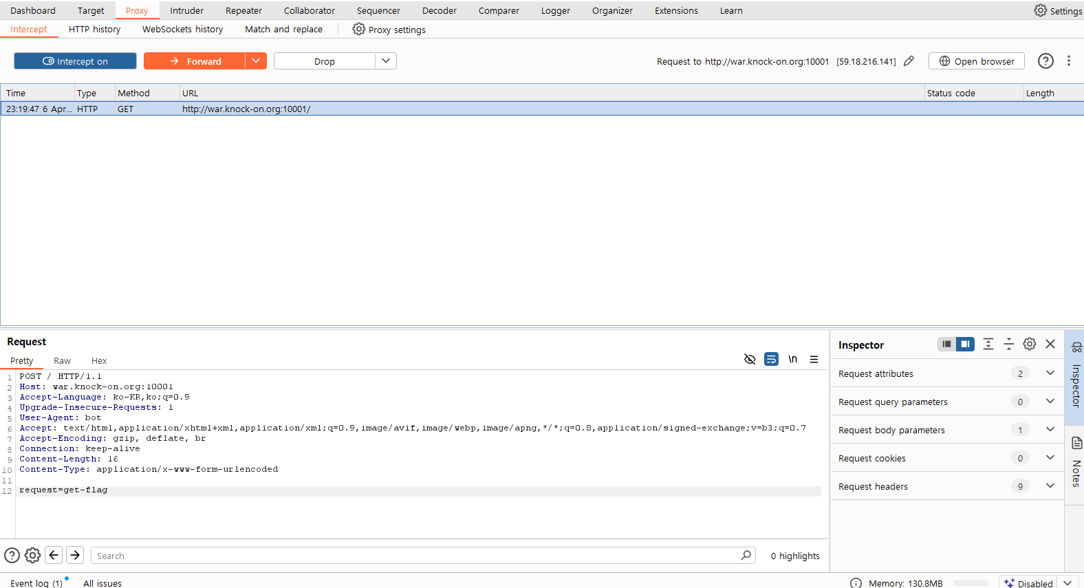Close the Inspector panel
The height and width of the screenshot is (588, 1084).
[x=1050, y=344]
